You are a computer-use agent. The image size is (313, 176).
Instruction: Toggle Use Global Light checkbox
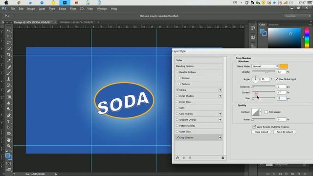coord(277,79)
